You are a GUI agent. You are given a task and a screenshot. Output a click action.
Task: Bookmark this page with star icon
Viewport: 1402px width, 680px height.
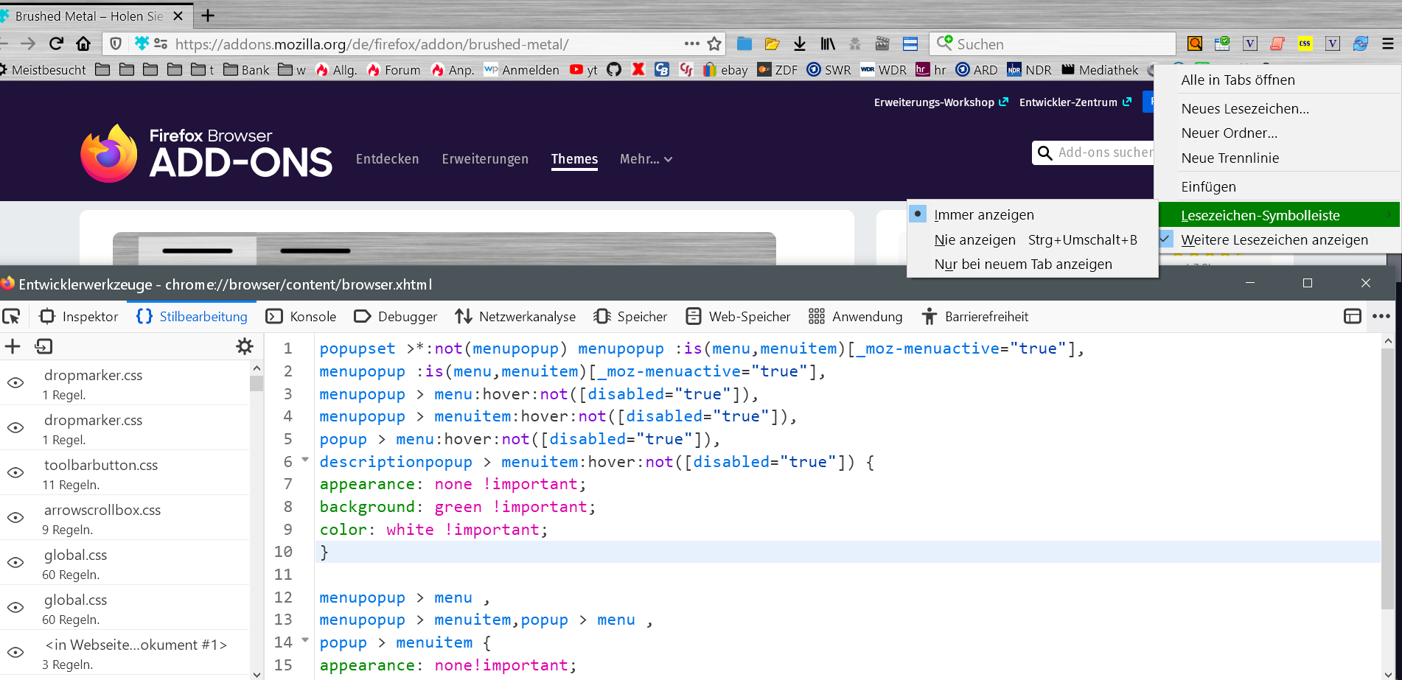coord(714,44)
